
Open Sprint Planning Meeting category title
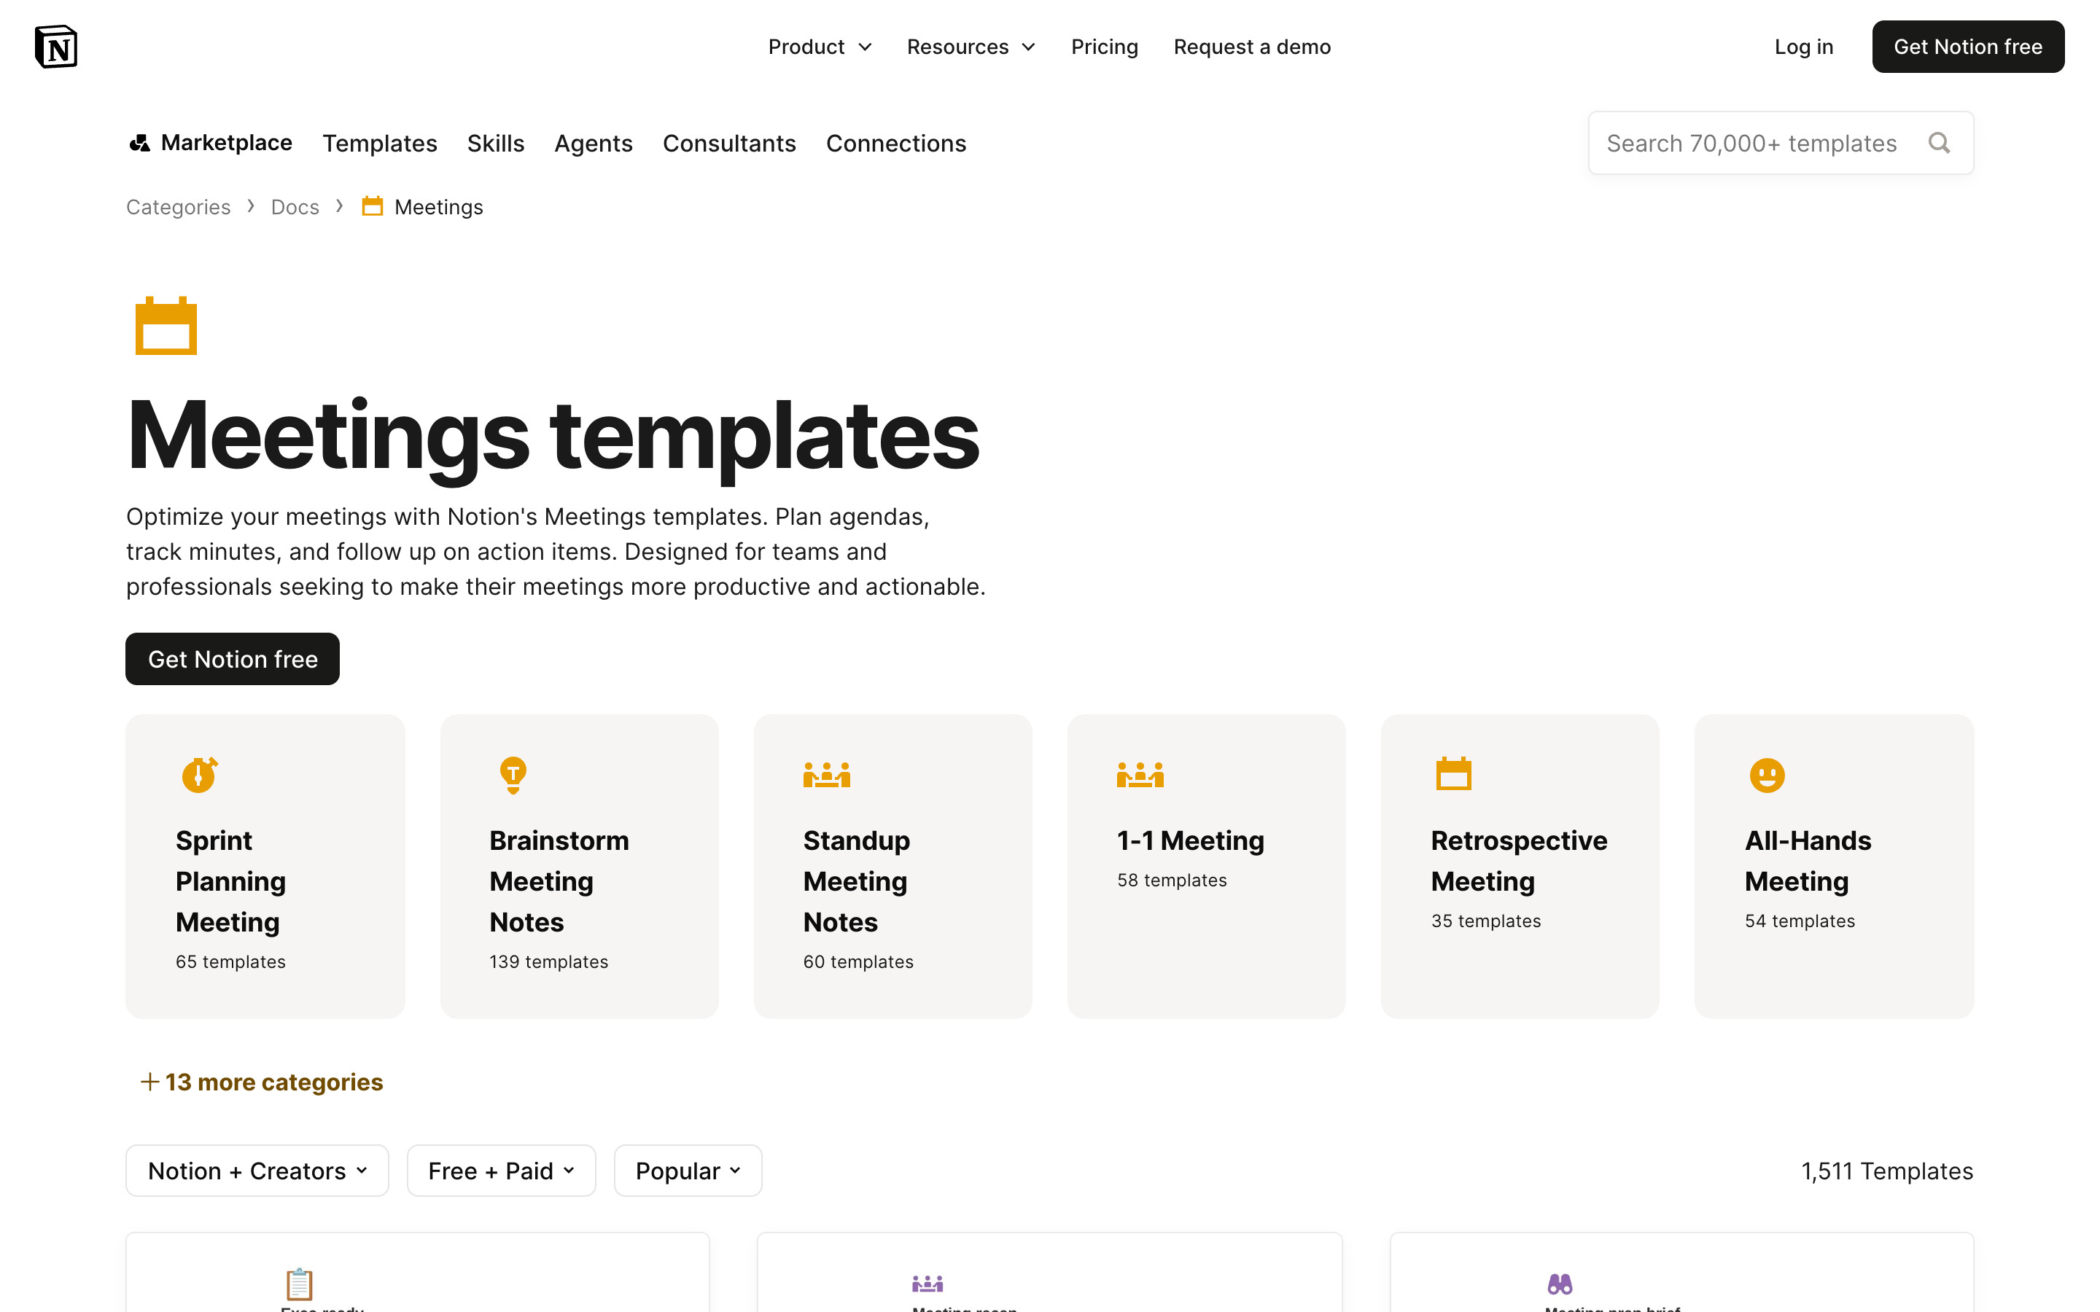[231, 880]
